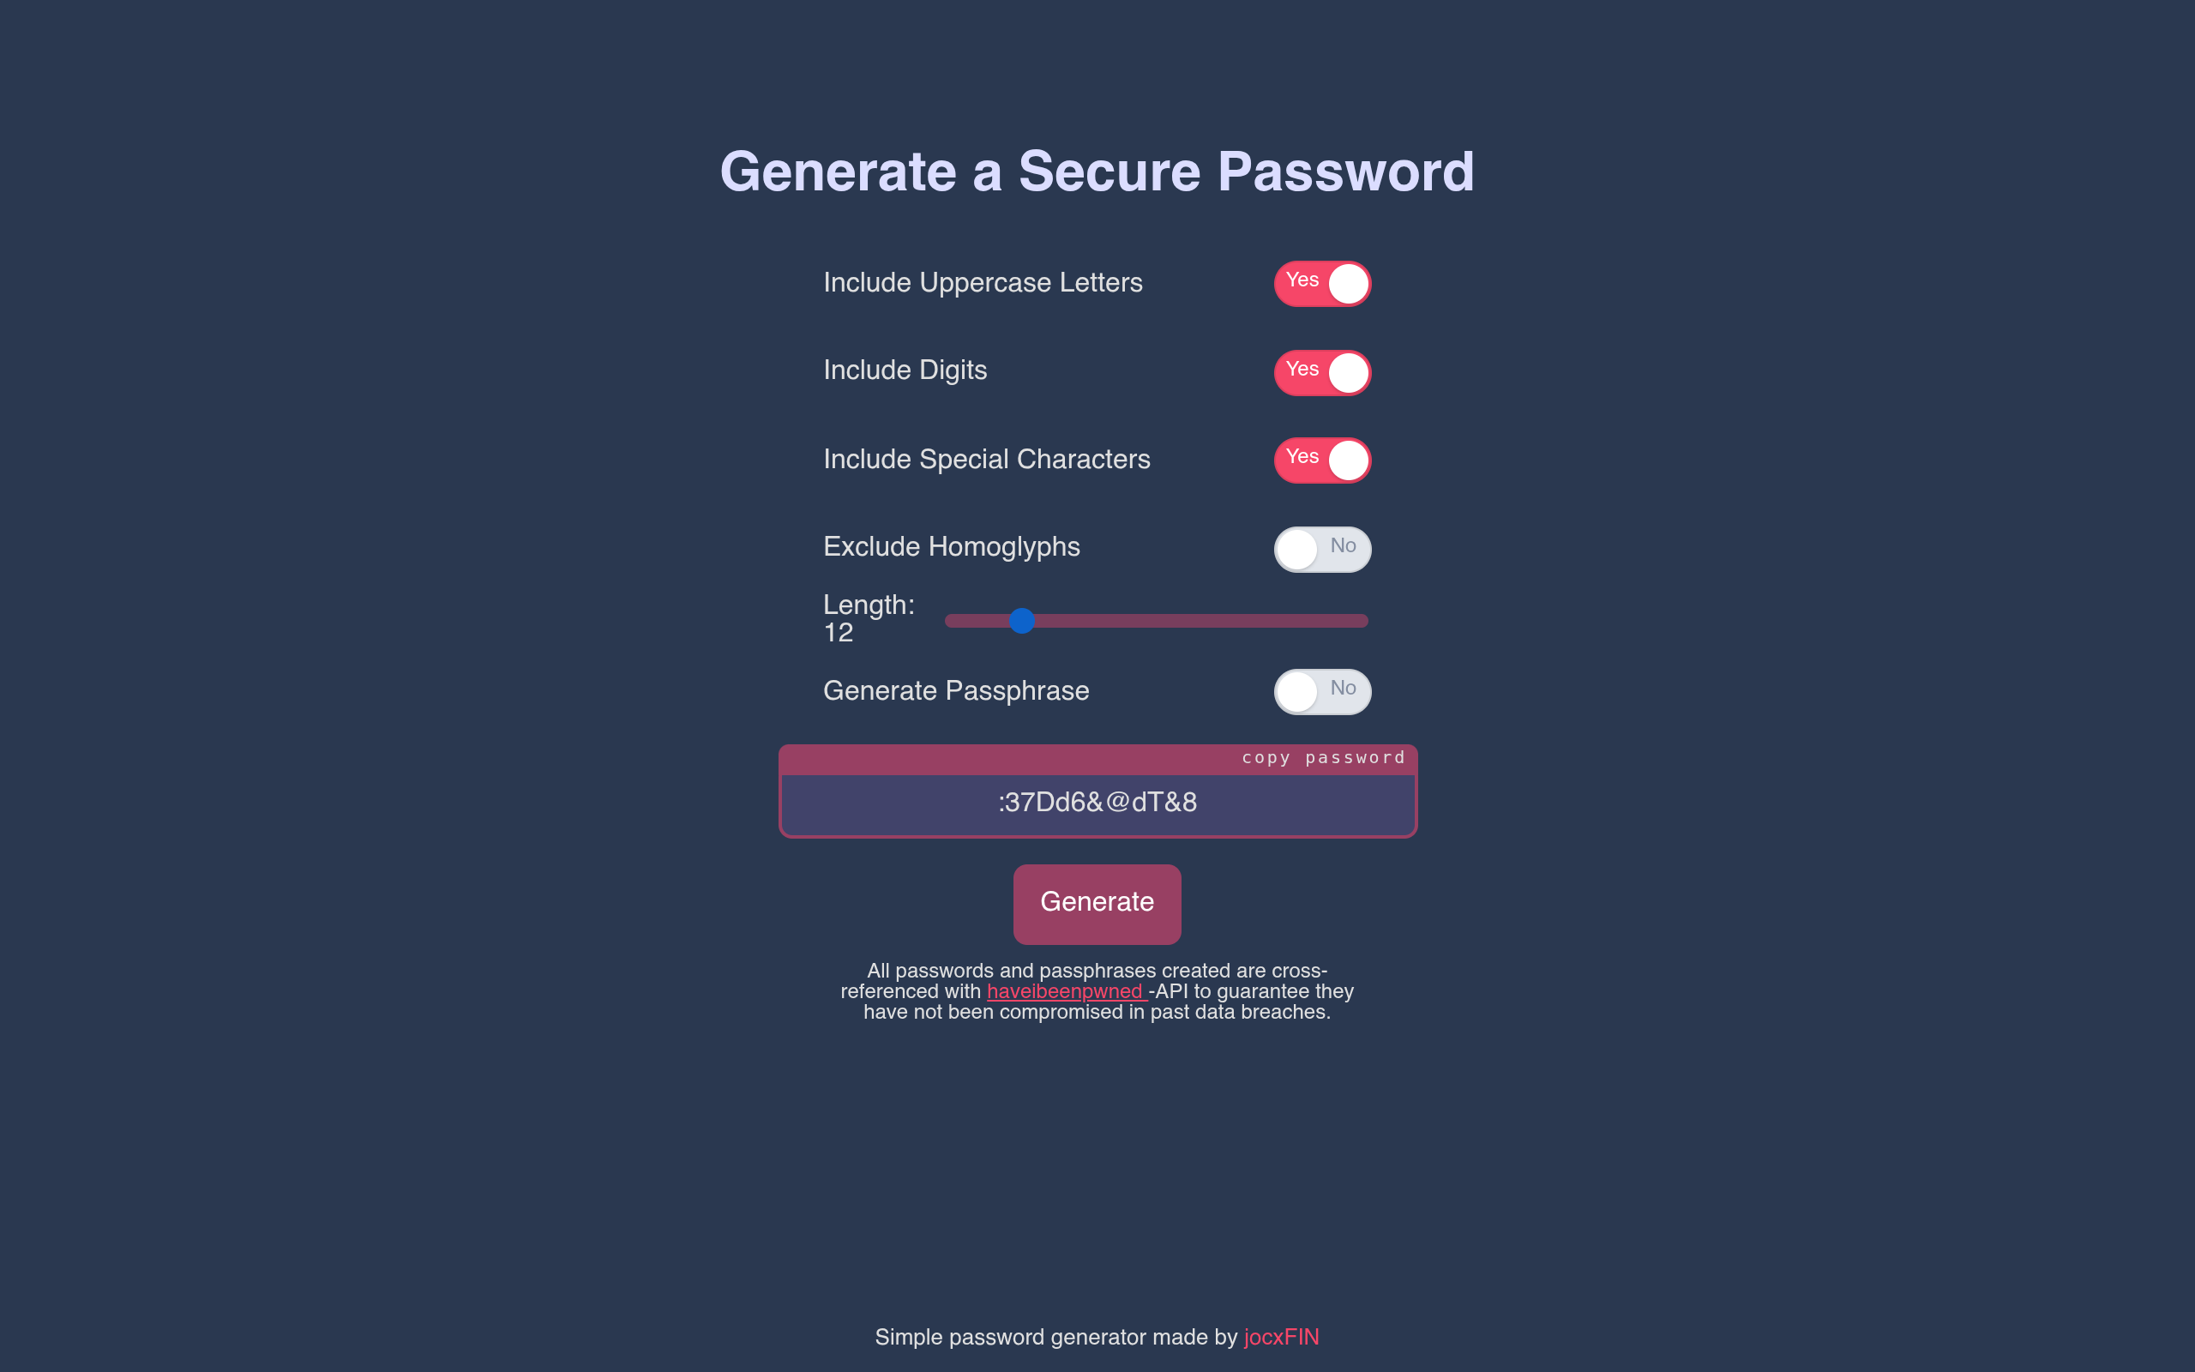The image size is (2195, 1372).
Task: Click the Generate a Secure Password heading
Action: [1097, 171]
